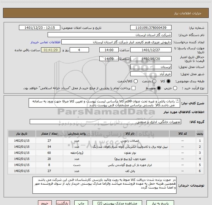Select row item اتصالات زانویی
Image resolution: width=212 pixels, height=205 pixels.
130,141
